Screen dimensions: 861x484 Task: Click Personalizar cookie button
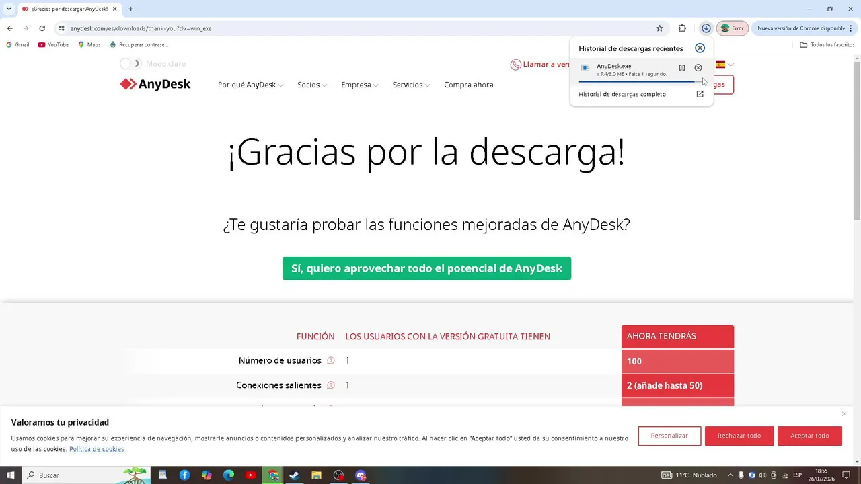click(x=669, y=436)
